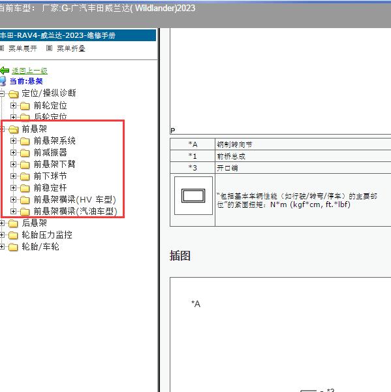Click the *A cell in legend table

click(193, 144)
